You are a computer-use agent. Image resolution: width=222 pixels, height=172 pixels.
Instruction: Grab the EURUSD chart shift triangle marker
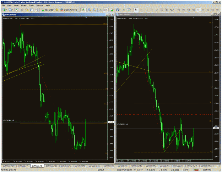[86, 17]
